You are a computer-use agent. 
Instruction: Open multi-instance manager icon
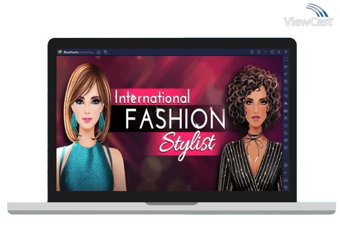pos(286,133)
